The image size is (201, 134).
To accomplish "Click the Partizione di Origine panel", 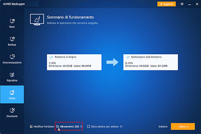I will point(74,62).
